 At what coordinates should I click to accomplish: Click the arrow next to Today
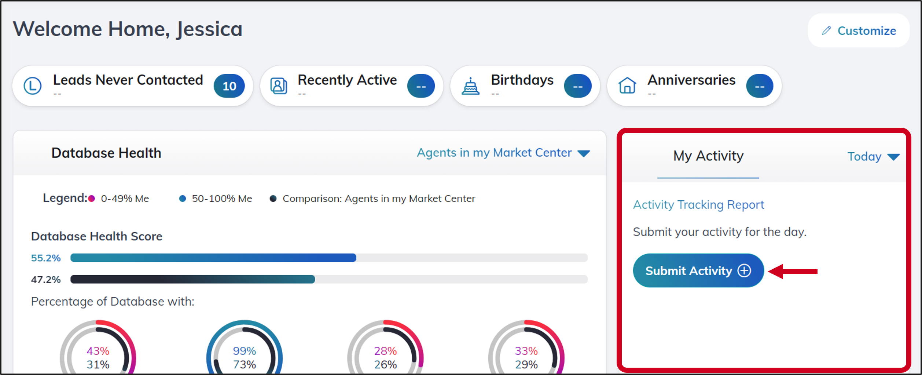893,157
